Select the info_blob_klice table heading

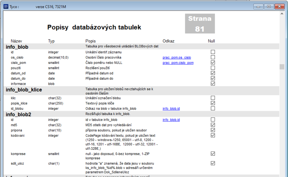[24, 90]
